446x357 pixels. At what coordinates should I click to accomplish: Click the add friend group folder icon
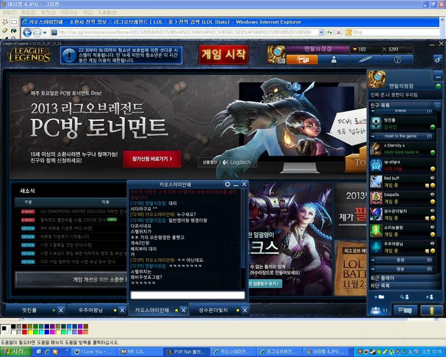point(379,297)
